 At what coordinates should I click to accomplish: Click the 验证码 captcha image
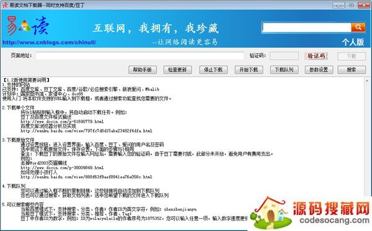point(316,56)
